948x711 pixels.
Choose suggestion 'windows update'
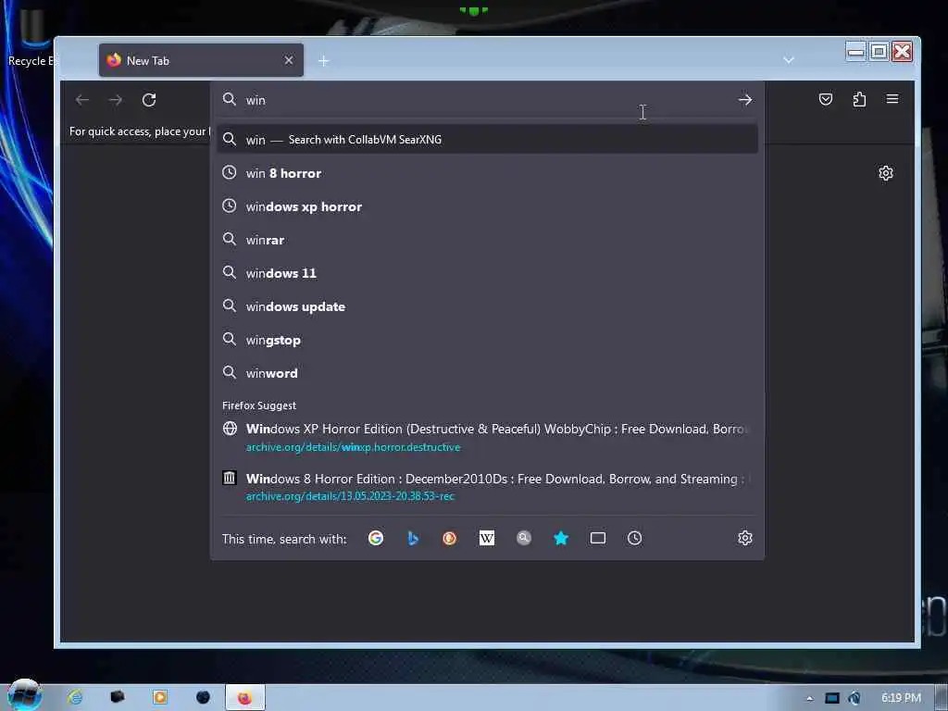coord(487,306)
